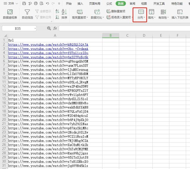This screenshot has width=190, height=169.
Task: Select the 数据 tab
Action: pyautogui.click(x=121, y=4)
